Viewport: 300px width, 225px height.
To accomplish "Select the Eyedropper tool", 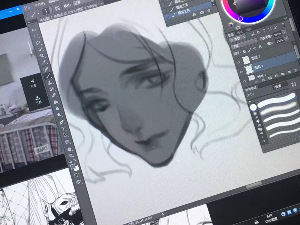I will 44,62.
